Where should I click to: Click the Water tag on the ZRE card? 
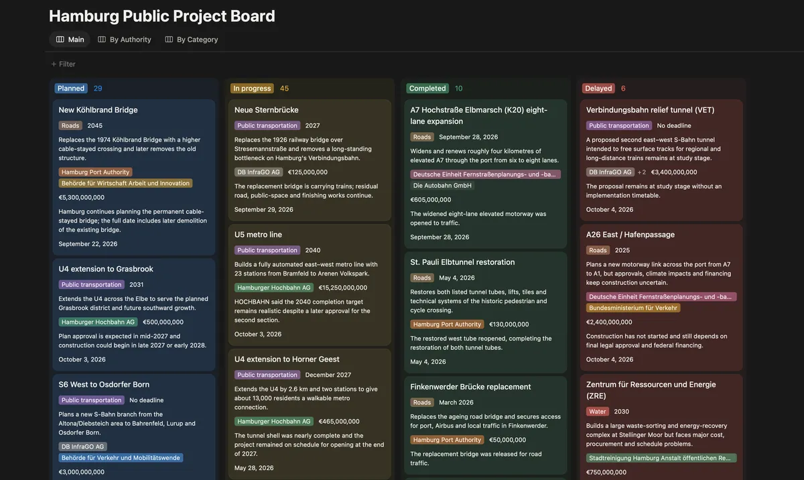point(597,412)
